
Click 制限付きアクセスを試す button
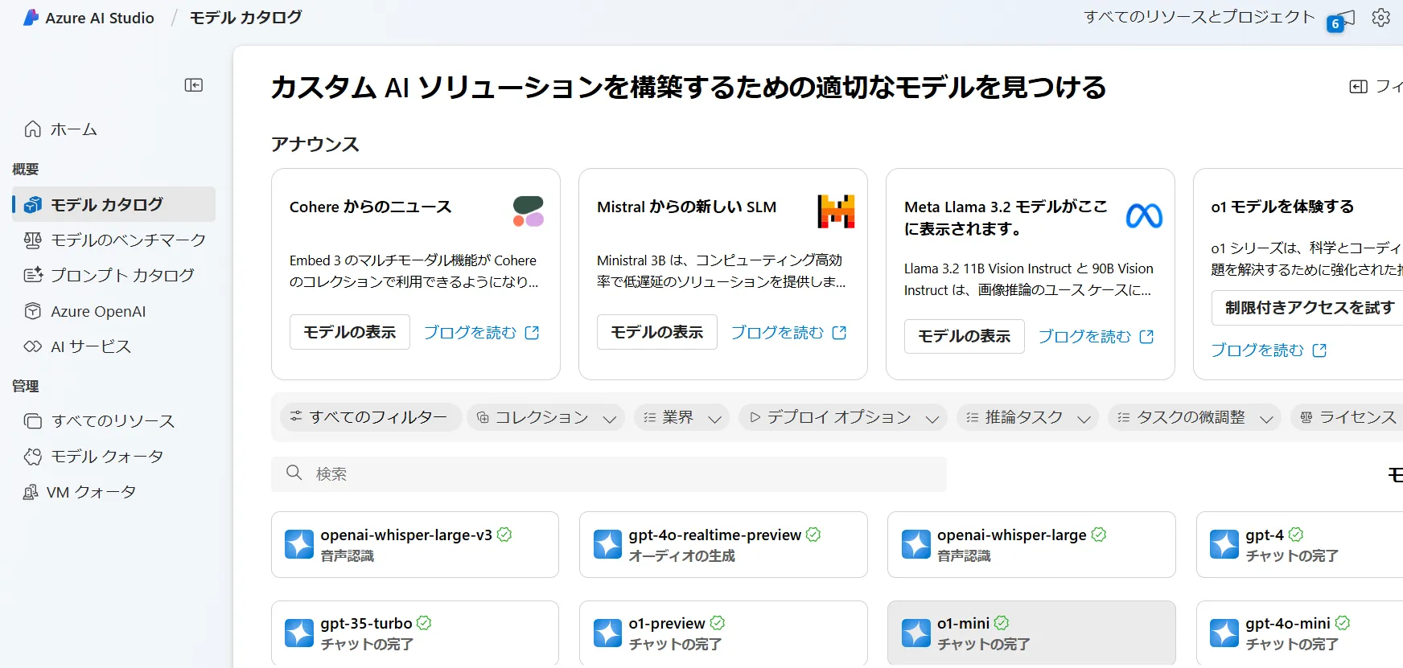click(1307, 308)
